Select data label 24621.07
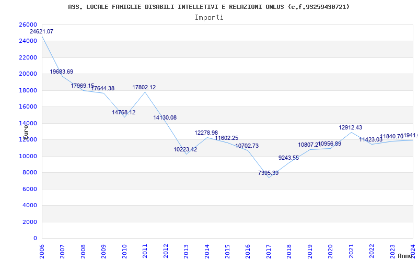The image size is (418, 261). pos(41,31)
